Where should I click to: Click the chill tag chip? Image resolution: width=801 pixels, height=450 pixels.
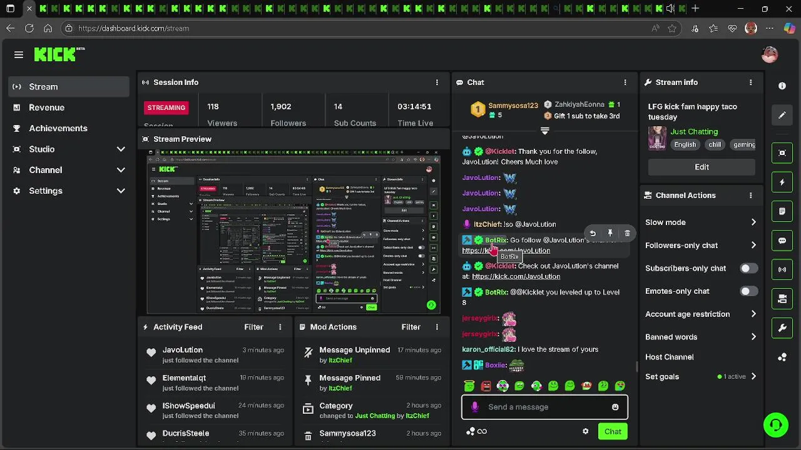(x=715, y=144)
